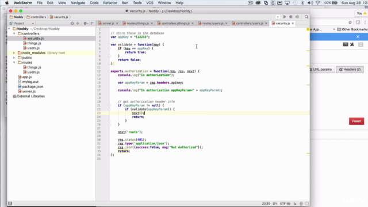Click tool windows icon in bottom-left corner
Screen dimensions: 368x207
[10, 204]
